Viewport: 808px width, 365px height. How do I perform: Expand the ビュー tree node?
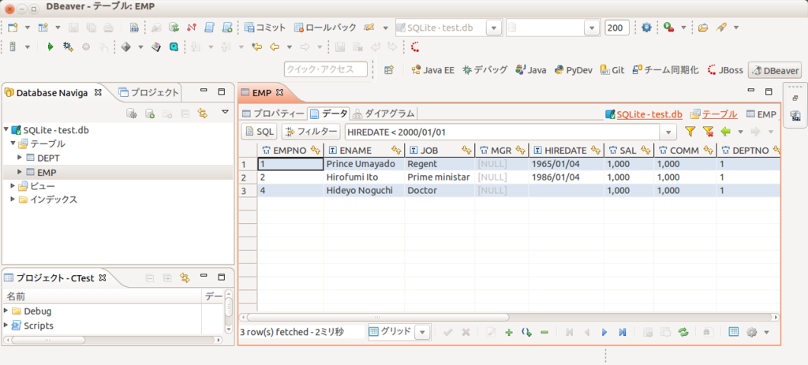pos(13,185)
